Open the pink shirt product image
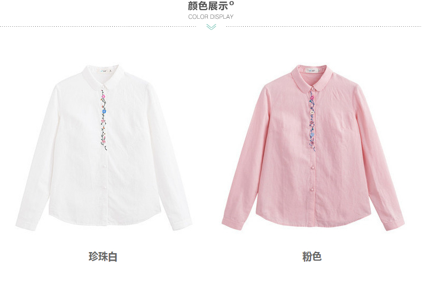Viewport: 422px width, 297px height. point(313,147)
